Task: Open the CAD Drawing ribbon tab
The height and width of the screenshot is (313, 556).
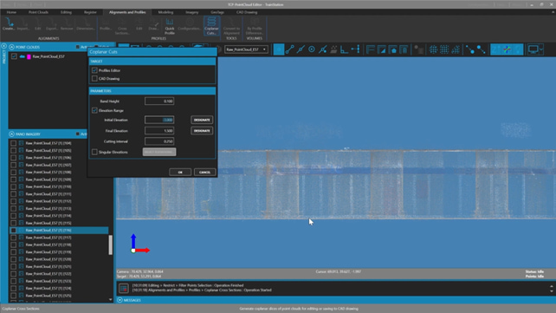Action: coord(247,12)
